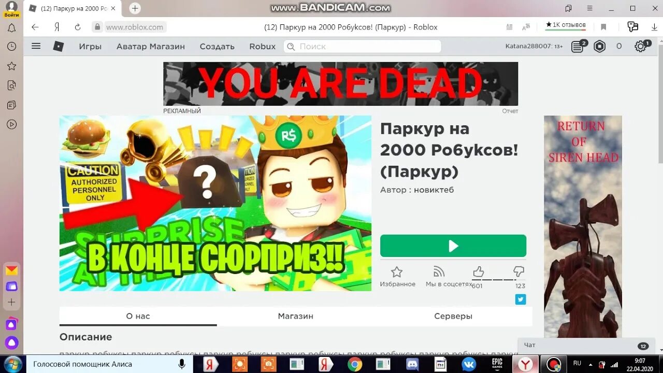Show hidden system tray icons arrow

click(x=589, y=364)
